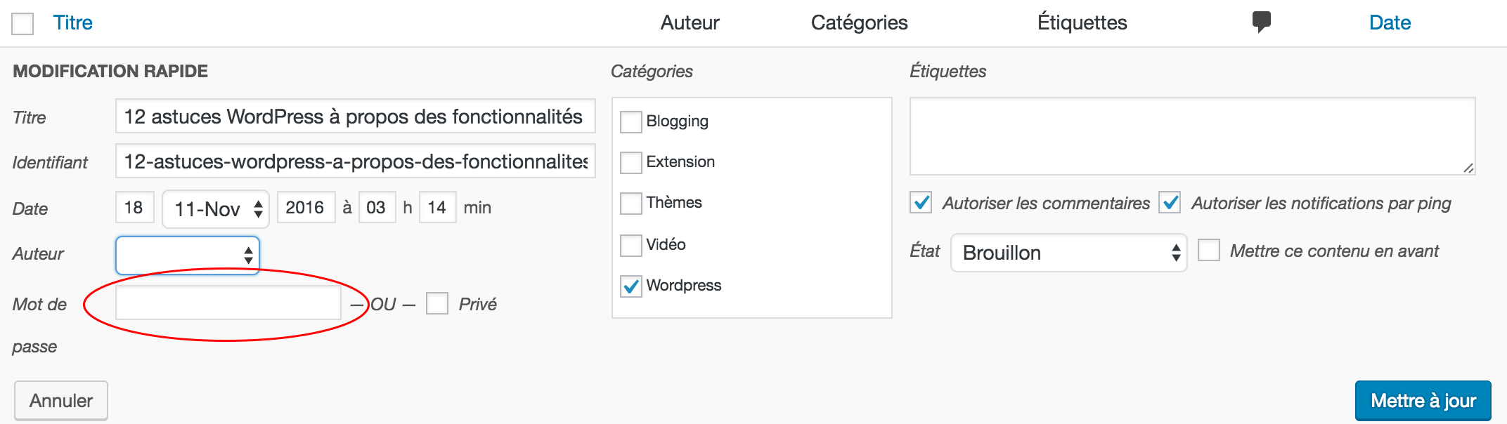The image size is (1507, 424).
Task: Toggle the Privé checkbox
Action: pos(437,304)
